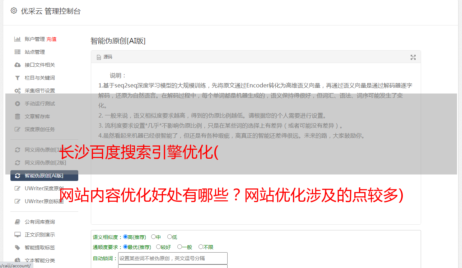Click the red 充值 recharge link
This screenshot has height=268, width=462.
[x=51, y=39]
